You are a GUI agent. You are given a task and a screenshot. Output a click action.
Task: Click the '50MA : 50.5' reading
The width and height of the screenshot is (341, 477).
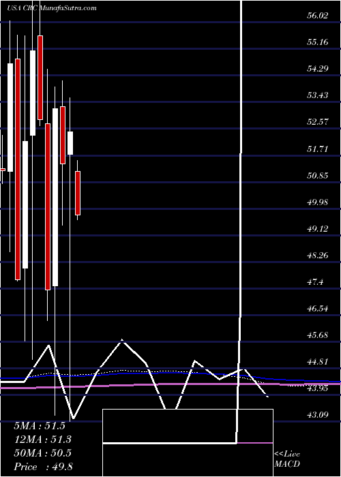pyautogui.click(x=42, y=453)
